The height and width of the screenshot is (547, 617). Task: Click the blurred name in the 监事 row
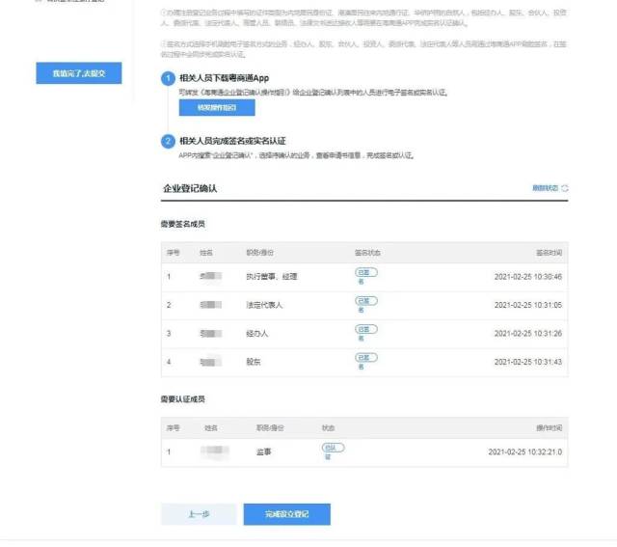(x=215, y=451)
